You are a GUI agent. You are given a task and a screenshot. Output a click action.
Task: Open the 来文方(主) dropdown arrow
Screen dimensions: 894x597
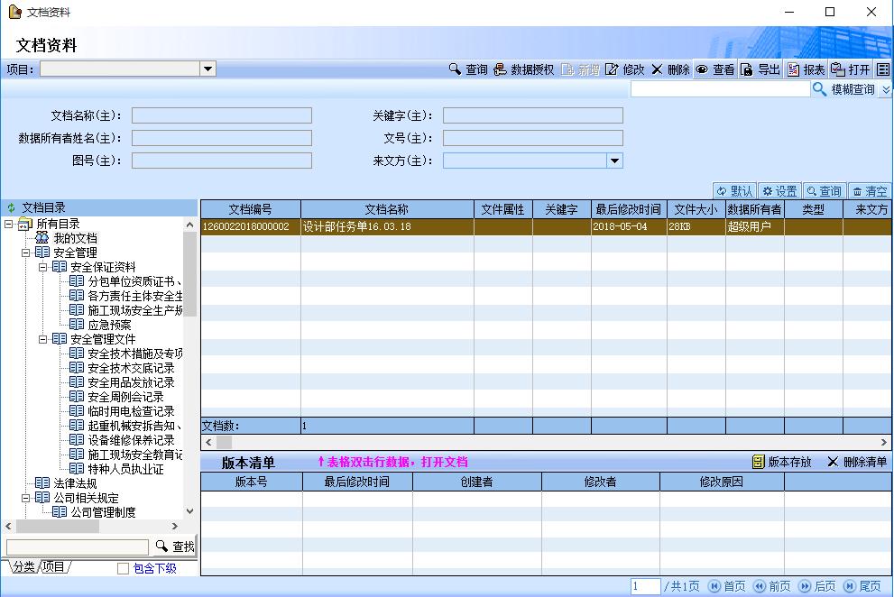pos(614,161)
